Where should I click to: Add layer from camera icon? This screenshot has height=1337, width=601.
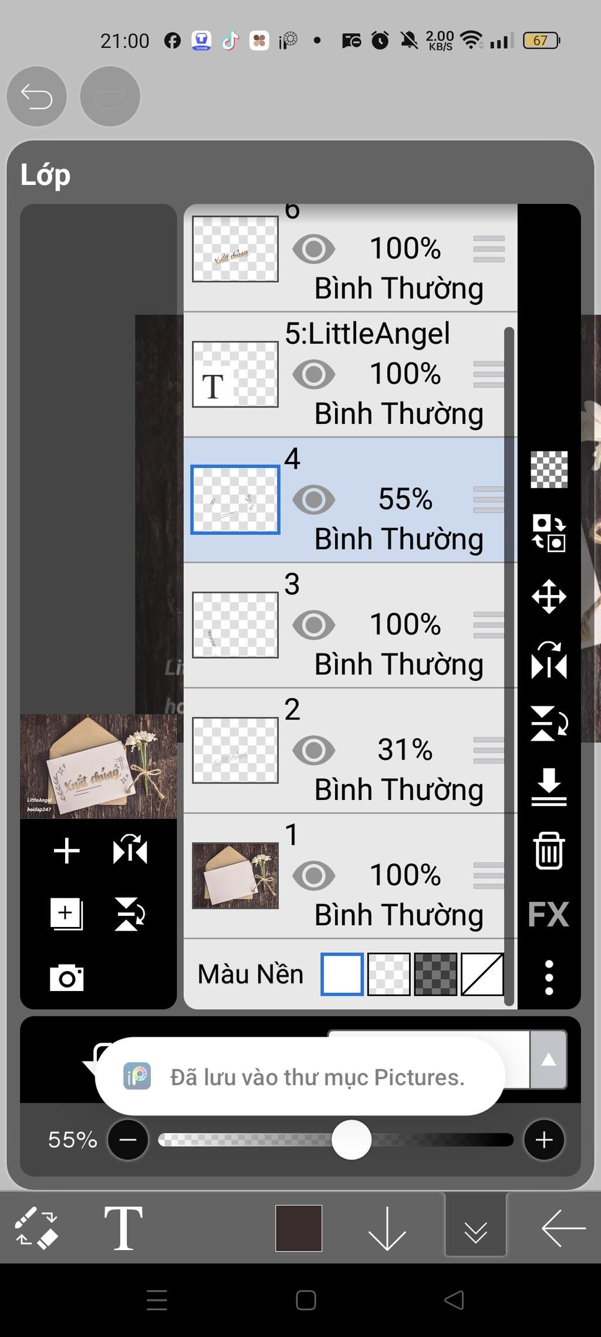(66, 977)
